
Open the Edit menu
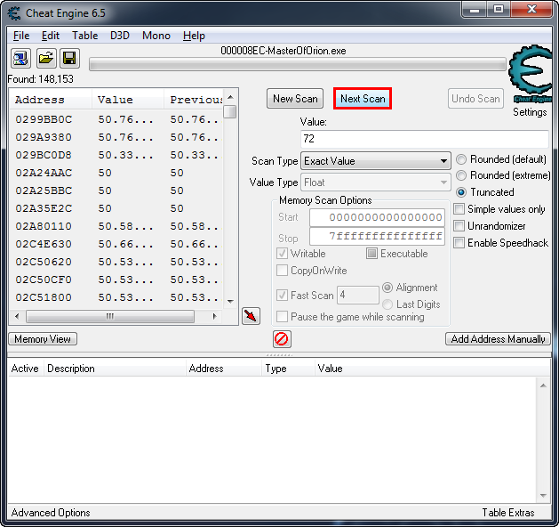pos(51,36)
